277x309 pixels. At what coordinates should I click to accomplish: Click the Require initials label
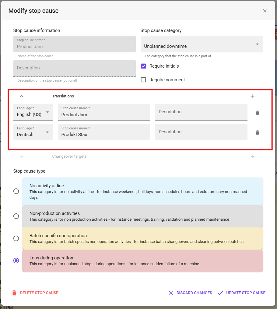tap(164, 66)
